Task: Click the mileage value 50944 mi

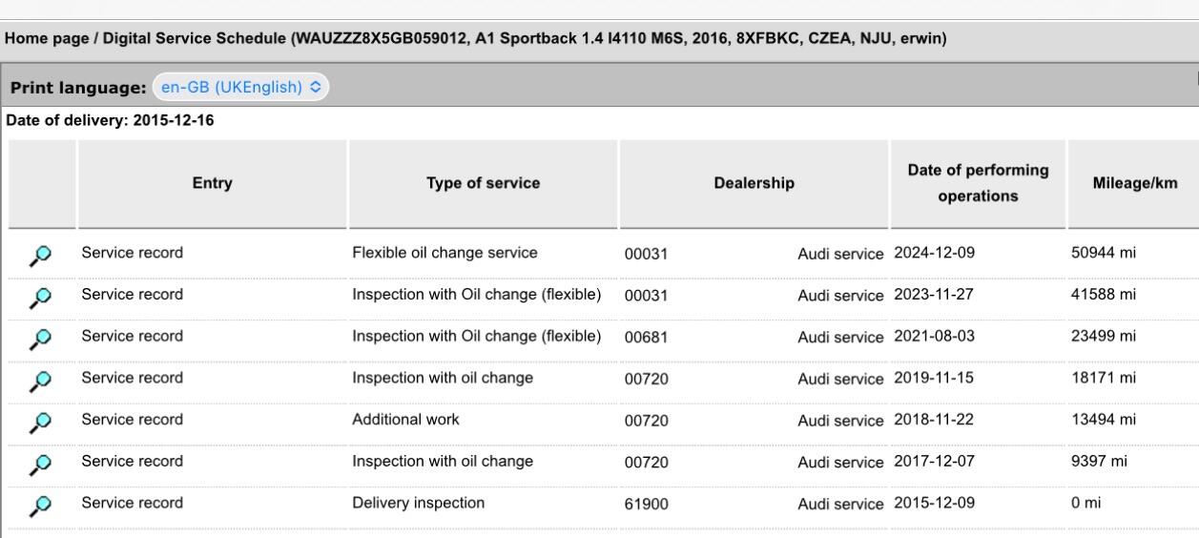Action: click(x=1104, y=254)
